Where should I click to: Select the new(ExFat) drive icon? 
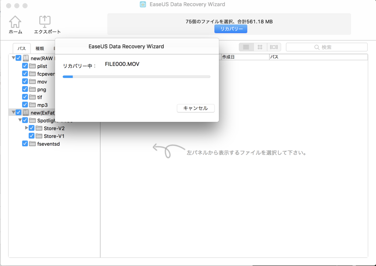tap(26, 112)
